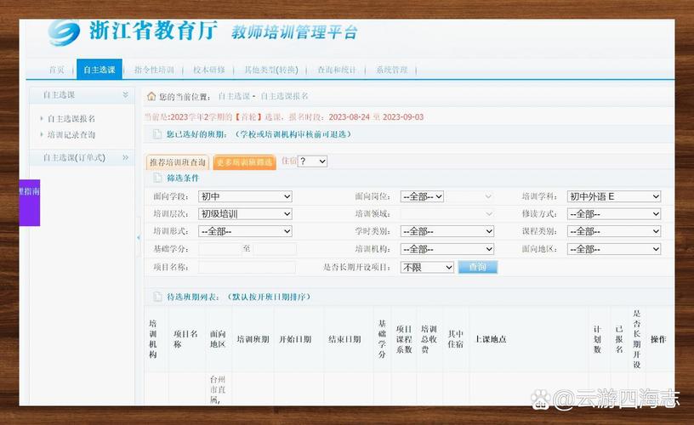This screenshot has width=694, height=425.
Task: Open the 面向地区 dropdown
Action: tap(614, 249)
